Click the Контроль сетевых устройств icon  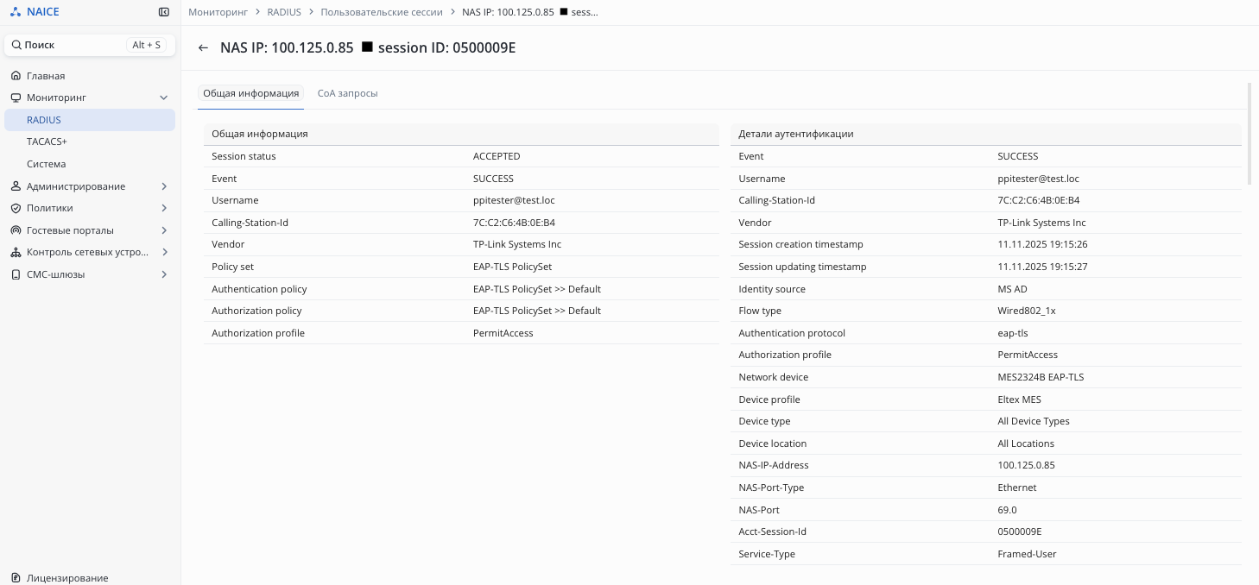point(16,253)
